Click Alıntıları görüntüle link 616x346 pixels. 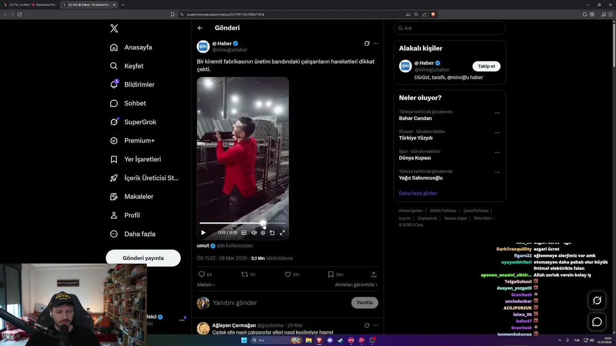[356, 284]
